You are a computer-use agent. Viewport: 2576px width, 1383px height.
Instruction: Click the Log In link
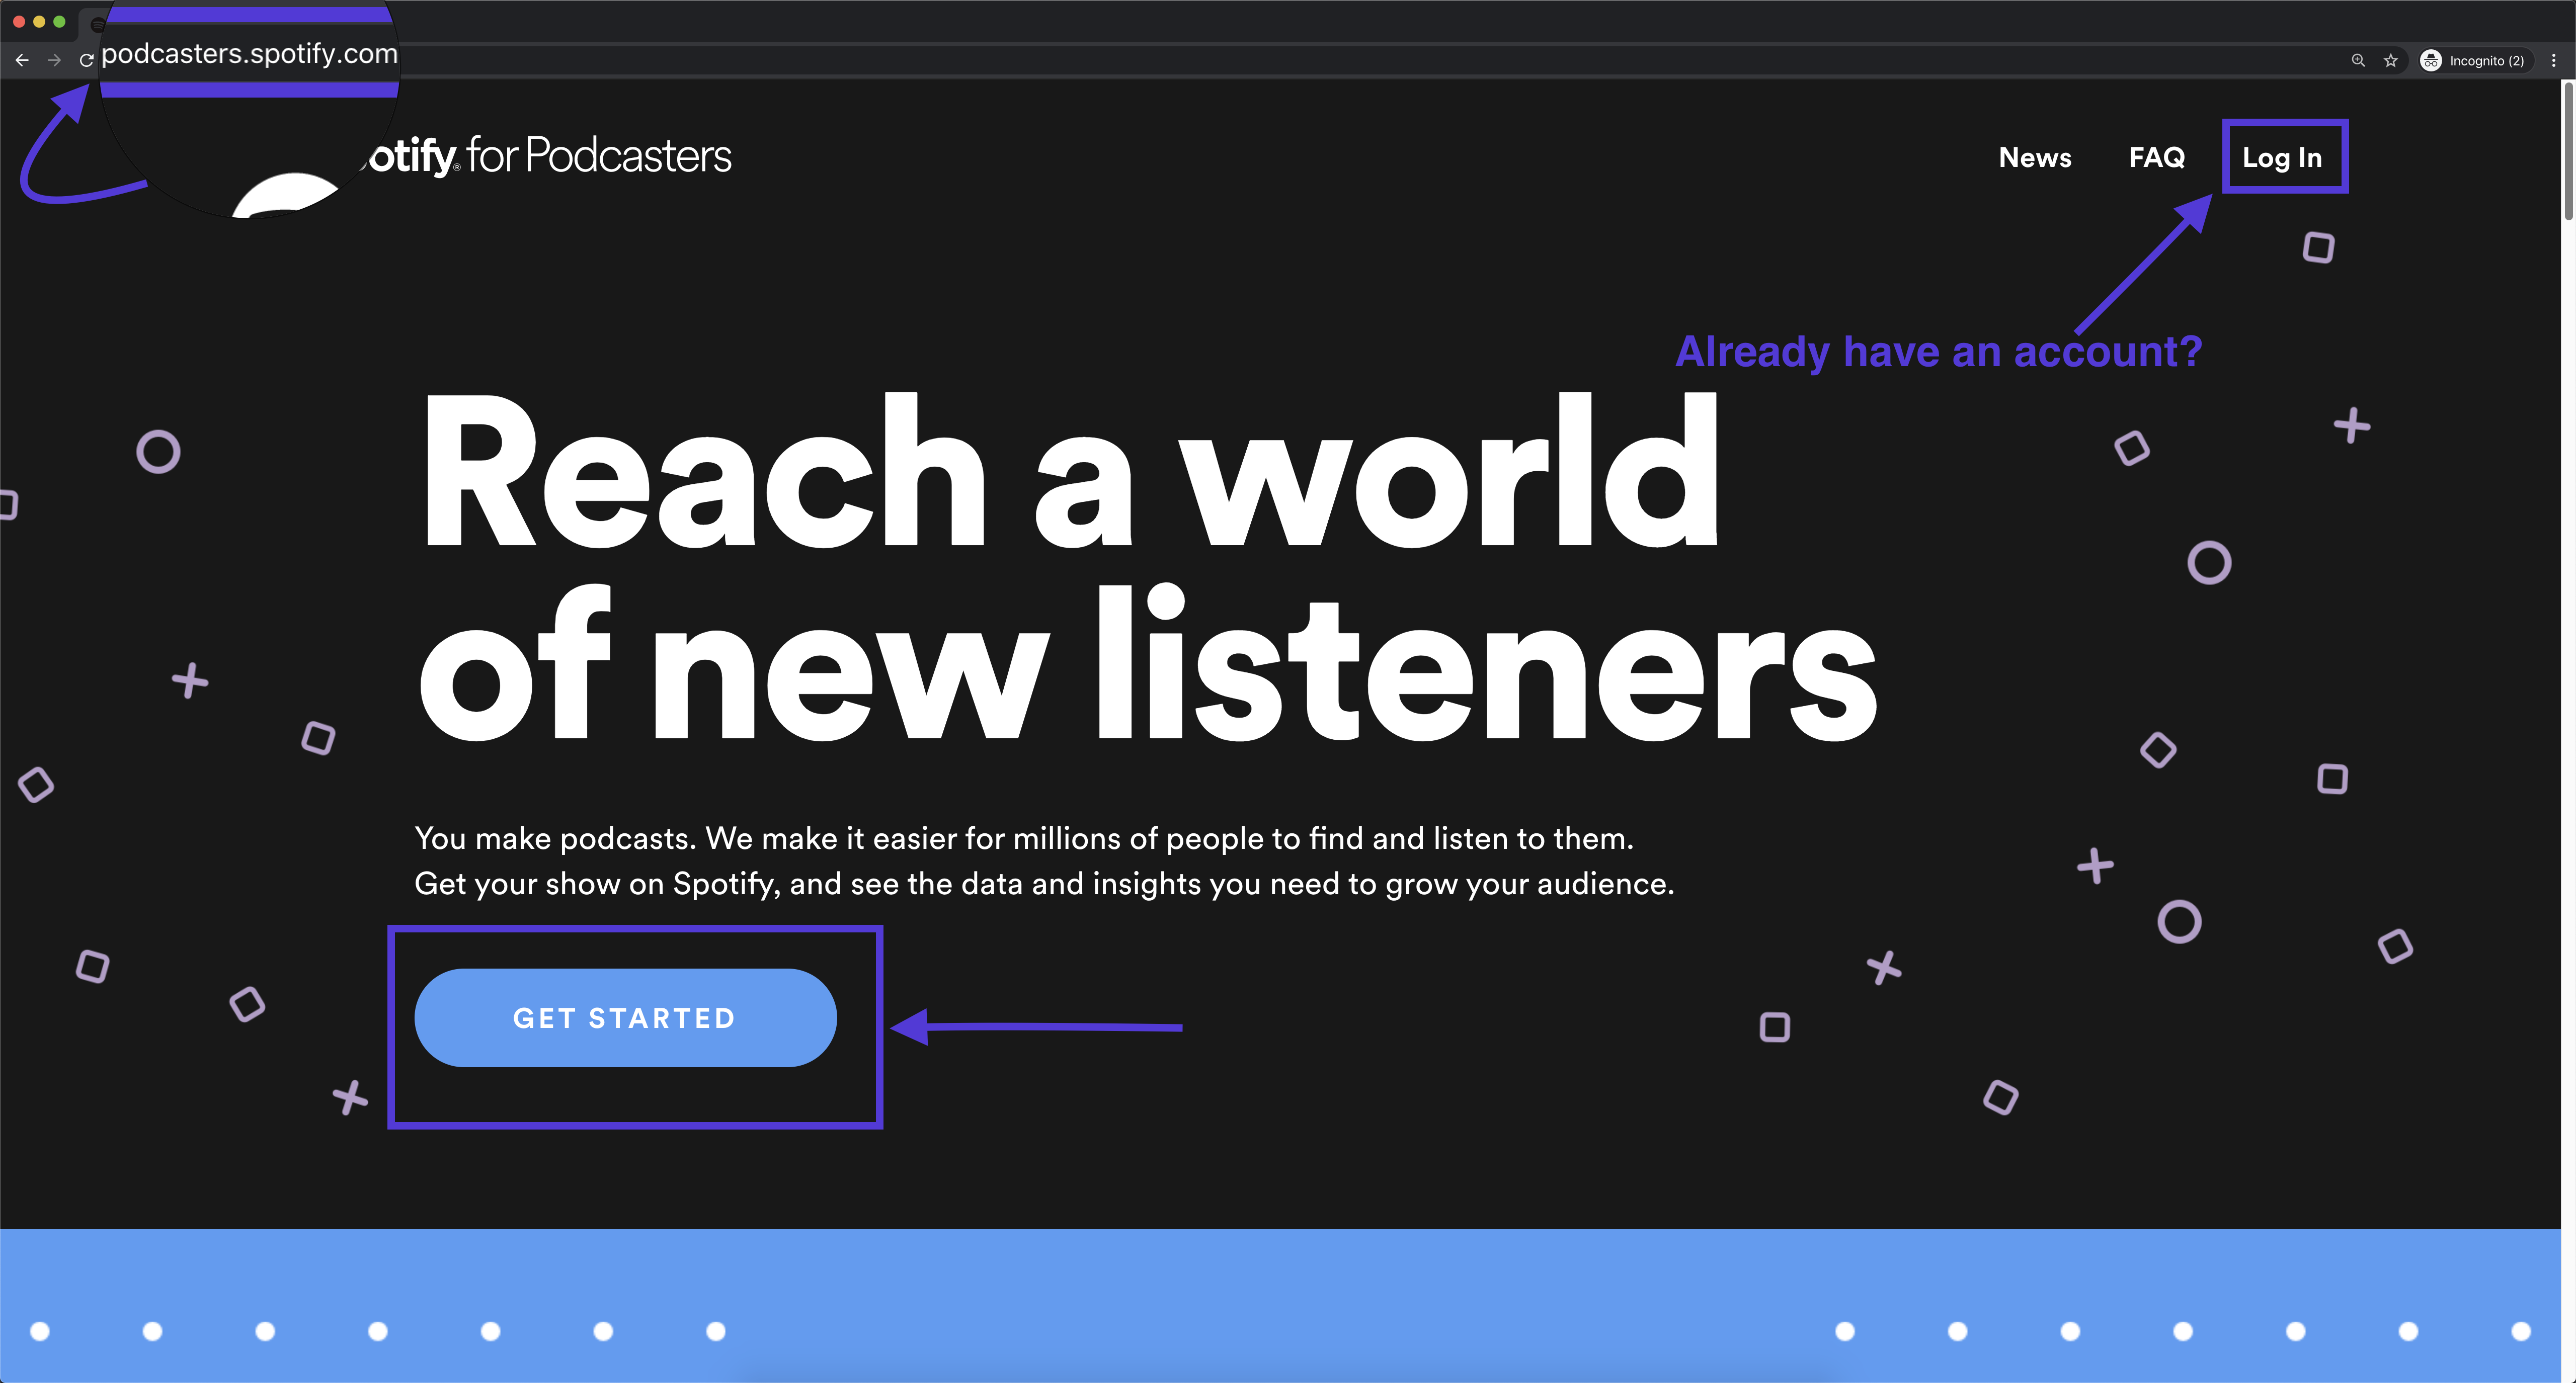tap(2282, 157)
